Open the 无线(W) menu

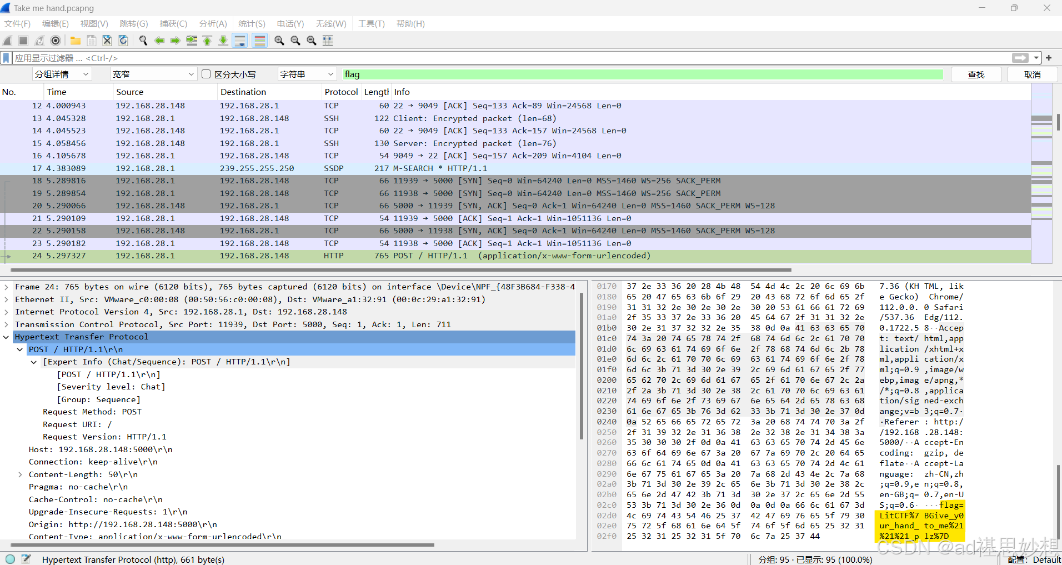pyautogui.click(x=330, y=23)
